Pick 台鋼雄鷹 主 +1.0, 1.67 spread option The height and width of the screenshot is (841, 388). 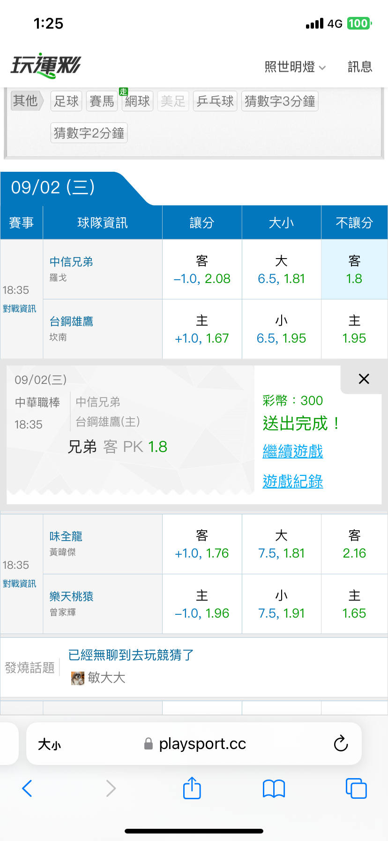click(x=202, y=329)
